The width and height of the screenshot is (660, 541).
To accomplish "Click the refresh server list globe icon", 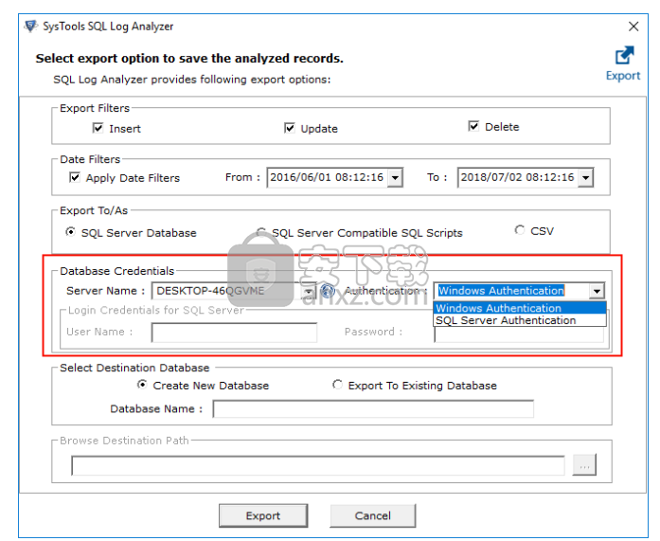I will (328, 290).
